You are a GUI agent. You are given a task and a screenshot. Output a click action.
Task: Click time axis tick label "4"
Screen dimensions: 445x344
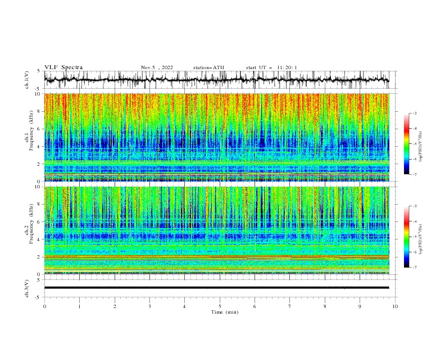click(184, 306)
